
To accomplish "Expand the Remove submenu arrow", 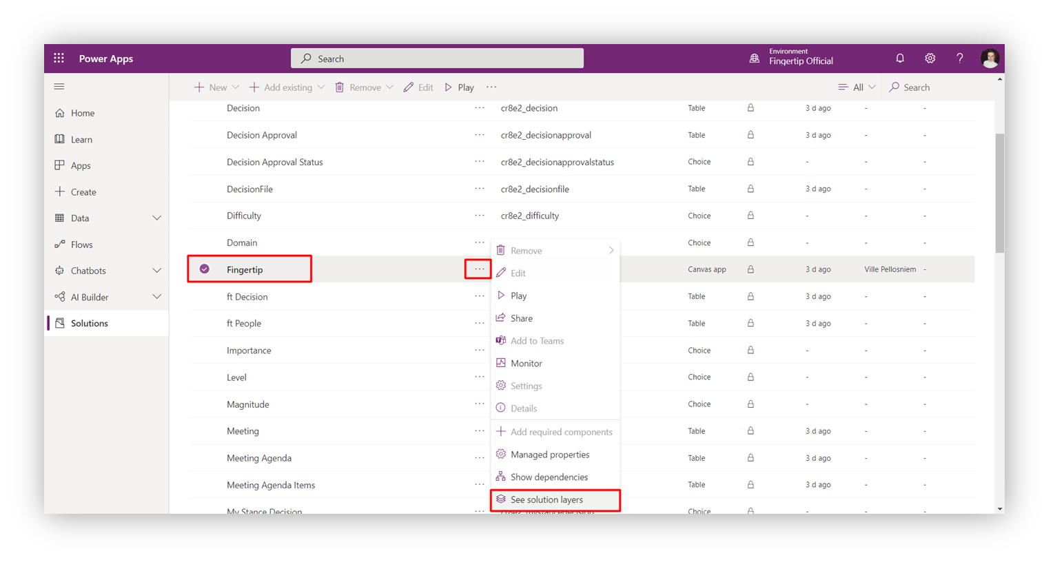I will pos(611,251).
